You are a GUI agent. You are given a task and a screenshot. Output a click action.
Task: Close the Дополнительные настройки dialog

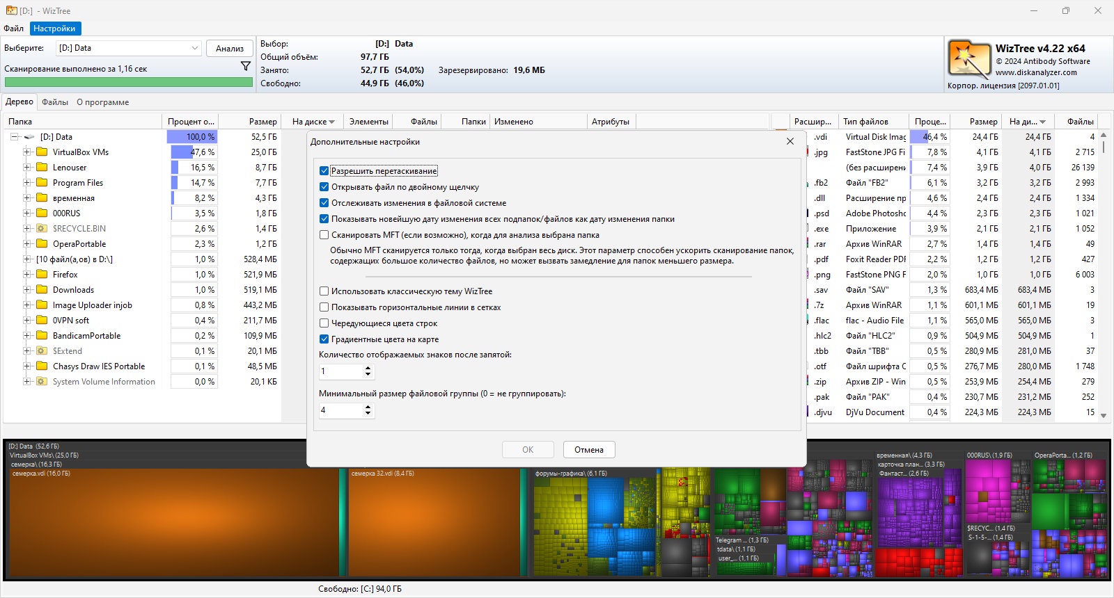[790, 141]
